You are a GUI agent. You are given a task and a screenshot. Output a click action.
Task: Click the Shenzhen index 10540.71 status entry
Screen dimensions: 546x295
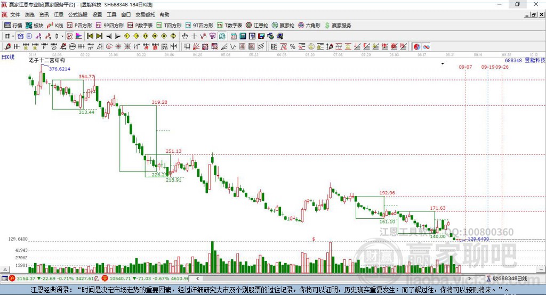pyautogui.click(x=146, y=278)
